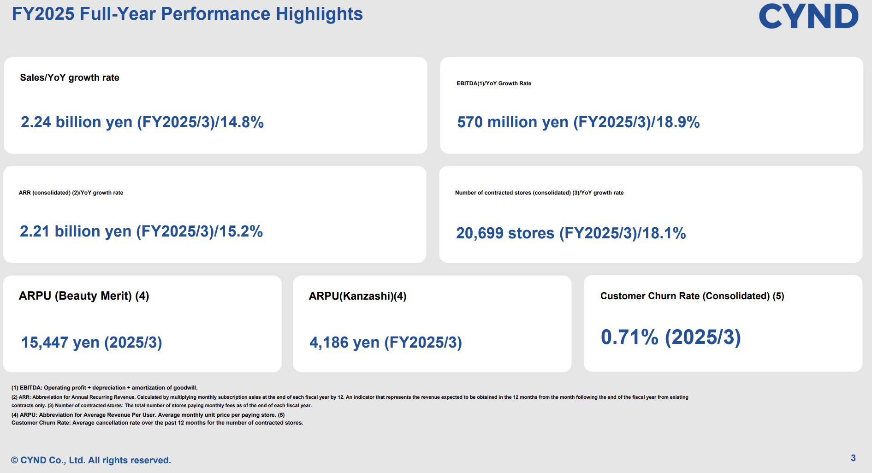Click the '© CYND Co., Ltd. All rights reserved.' footer
Screen dimensions: 872x473
tap(91, 460)
